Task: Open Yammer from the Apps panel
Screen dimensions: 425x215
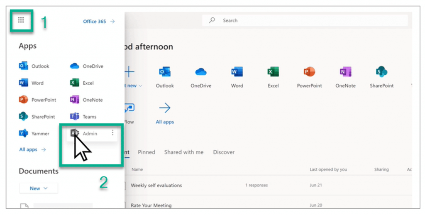Action: click(x=34, y=133)
